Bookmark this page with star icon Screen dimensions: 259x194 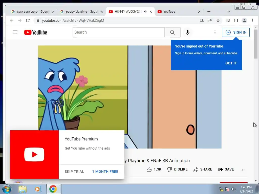(218, 20)
